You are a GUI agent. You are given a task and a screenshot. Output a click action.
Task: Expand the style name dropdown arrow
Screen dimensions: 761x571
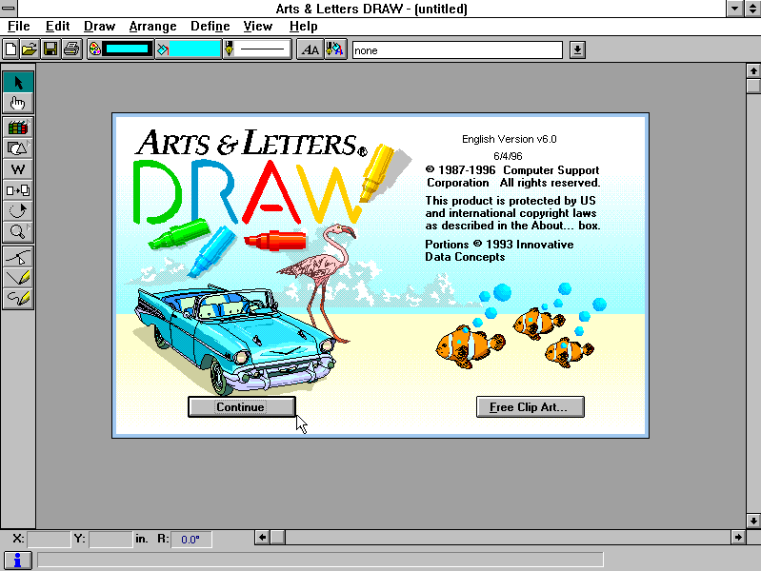click(x=577, y=50)
